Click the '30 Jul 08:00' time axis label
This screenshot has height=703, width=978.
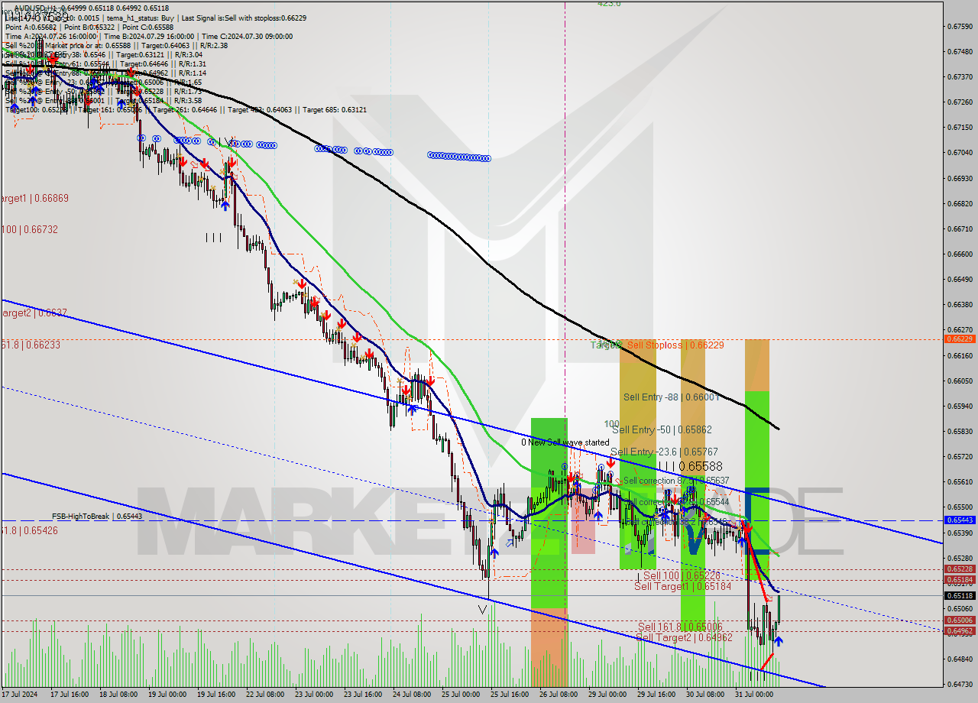coord(704,695)
